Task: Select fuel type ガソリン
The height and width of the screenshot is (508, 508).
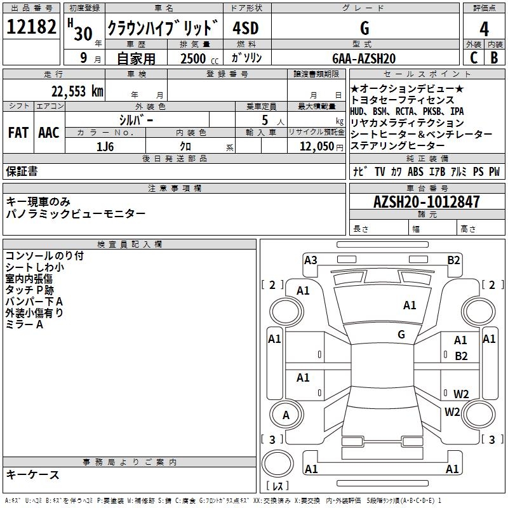Action: click(246, 58)
